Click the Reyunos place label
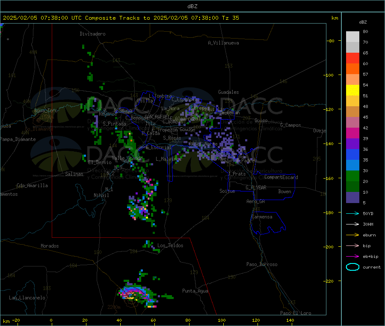Viewport: 385px width, 326px height. pyautogui.click(x=108, y=114)
